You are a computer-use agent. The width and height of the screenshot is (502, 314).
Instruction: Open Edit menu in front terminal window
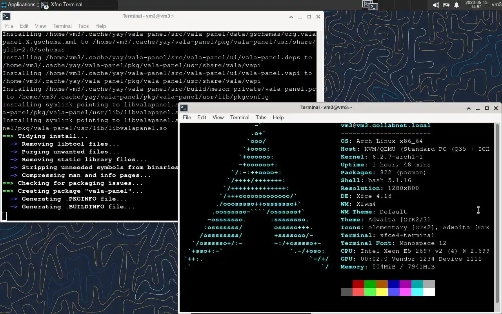point(202,117)
